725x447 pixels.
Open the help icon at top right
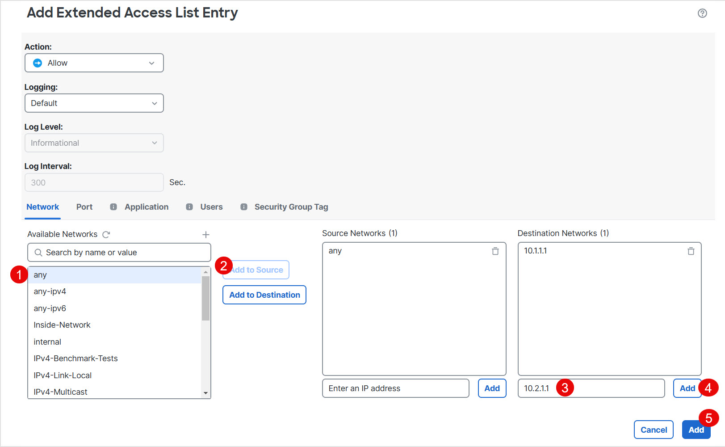coord(702,13)
